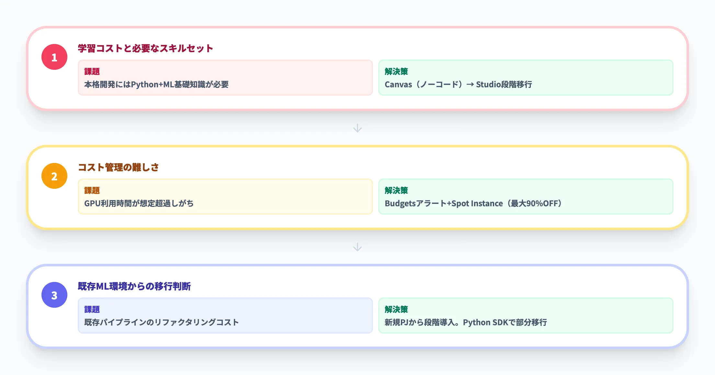Expand the first red-bordered card

point(357,68)
